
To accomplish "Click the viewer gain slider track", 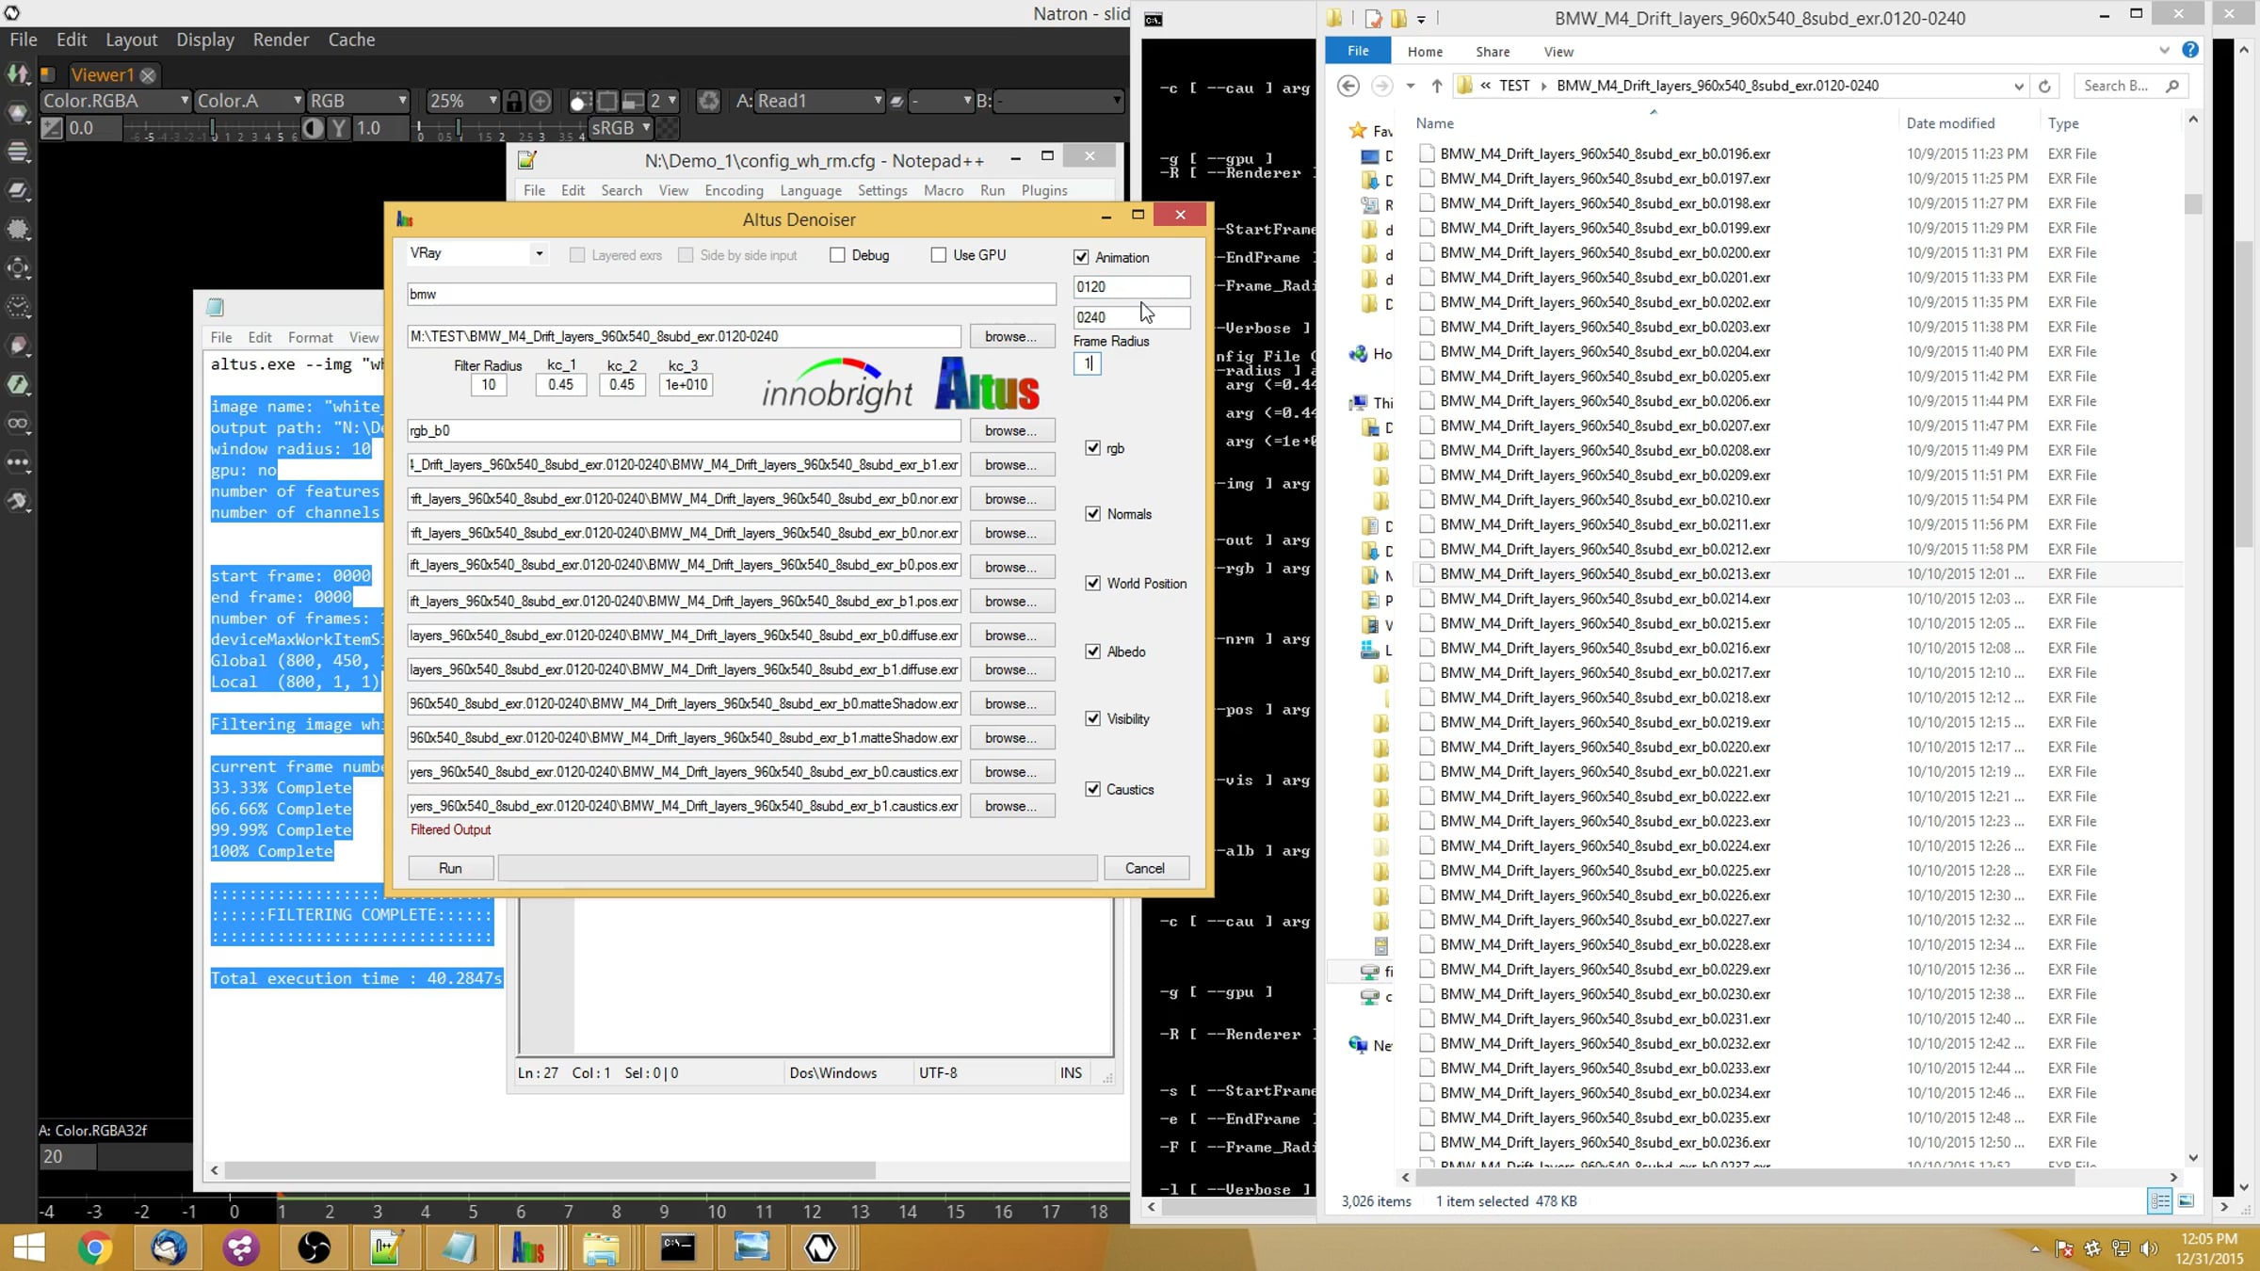I will point(211,129).
